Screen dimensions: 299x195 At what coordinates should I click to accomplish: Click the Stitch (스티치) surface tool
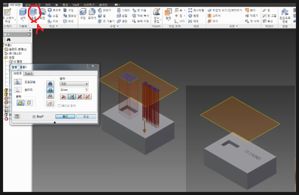(214, 16)
